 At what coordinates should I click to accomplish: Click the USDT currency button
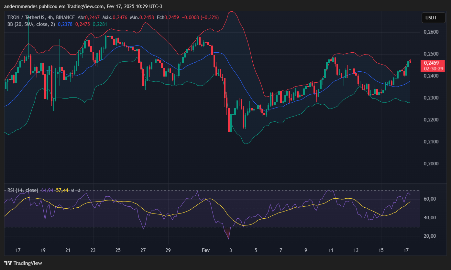(x=433, y=18)
